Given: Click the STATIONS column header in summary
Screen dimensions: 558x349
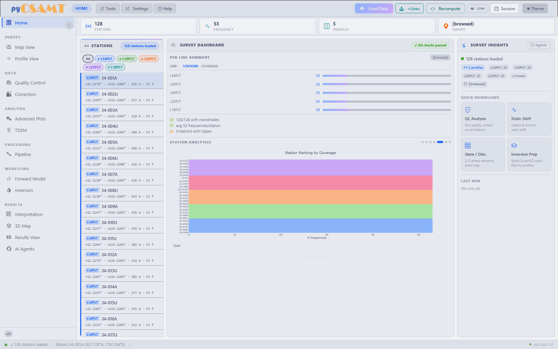Looking at the screenshot, I should (190, 66).
